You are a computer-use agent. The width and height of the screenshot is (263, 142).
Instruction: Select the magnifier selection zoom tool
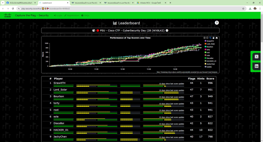210,38
